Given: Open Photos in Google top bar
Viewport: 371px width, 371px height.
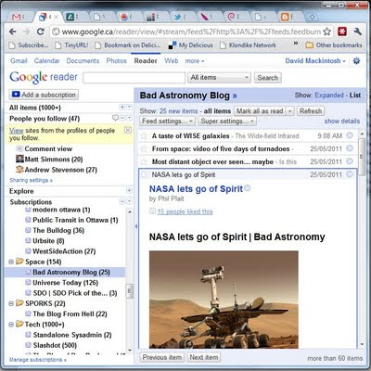Looking at the screenshot, I should 116,61.
